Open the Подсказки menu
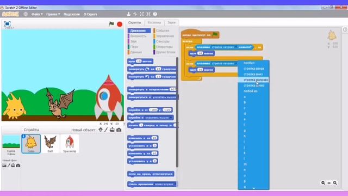348x196 pixels. 71,14
